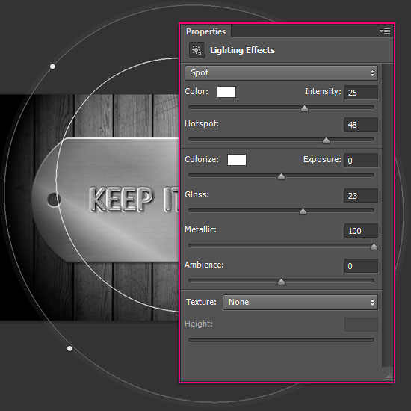This screenshot has height=411, width=411.
Task: Click the Lighting Effects light icon
Action: (x=197, y=50)
